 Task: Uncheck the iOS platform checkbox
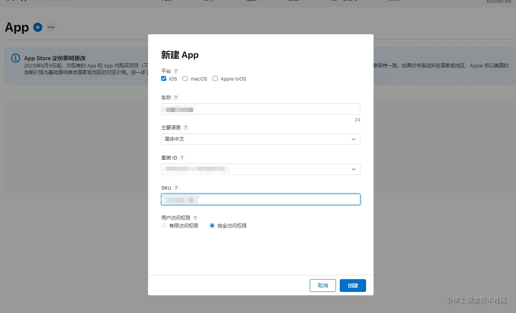click(163, 79)
